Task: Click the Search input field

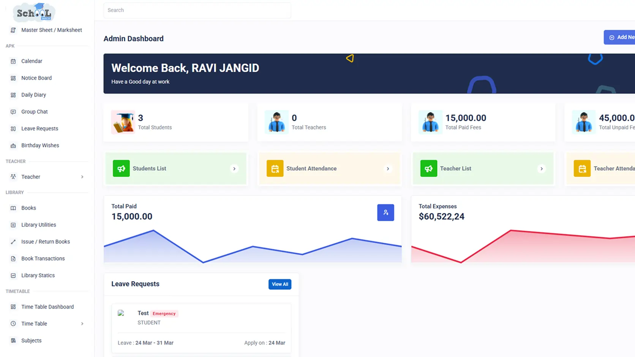Action: point(197,10)
